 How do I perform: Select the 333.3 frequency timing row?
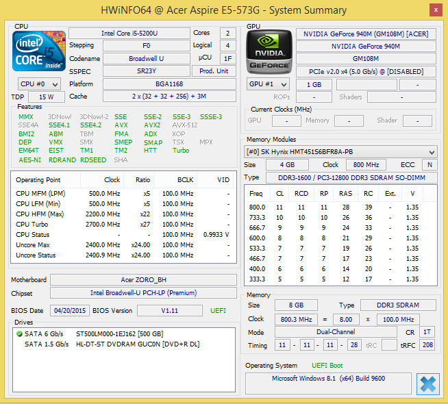click(340, 279)
